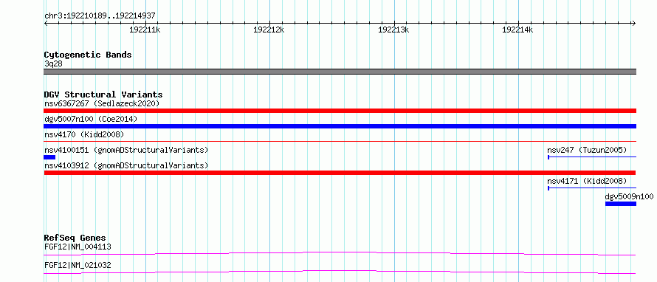Click the FGF12 NM_004113 magenta transcript line
Screen dimensions: 657x282
pos(340,253)
